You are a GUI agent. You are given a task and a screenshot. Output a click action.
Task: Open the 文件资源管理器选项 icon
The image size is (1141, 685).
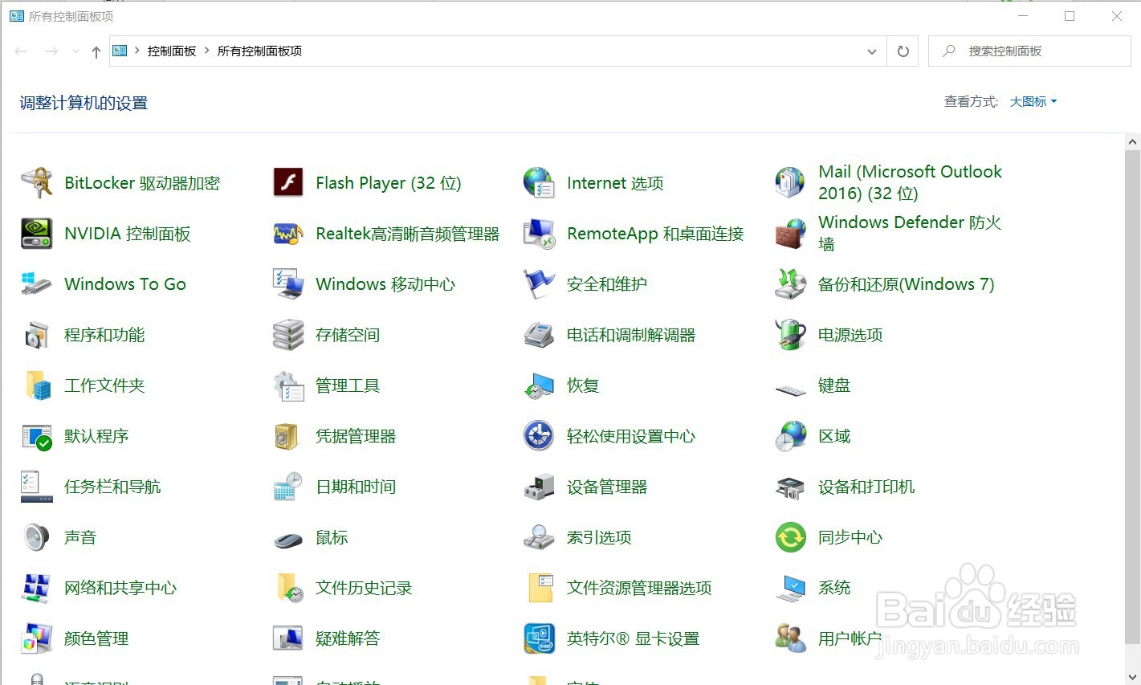click(x=540, y=588)
